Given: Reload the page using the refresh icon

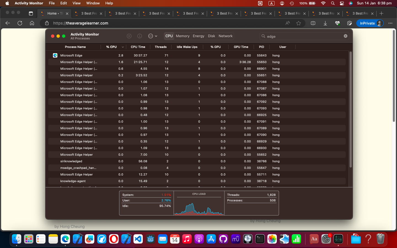Looking at the screenshot, I should tap(20, 23).
